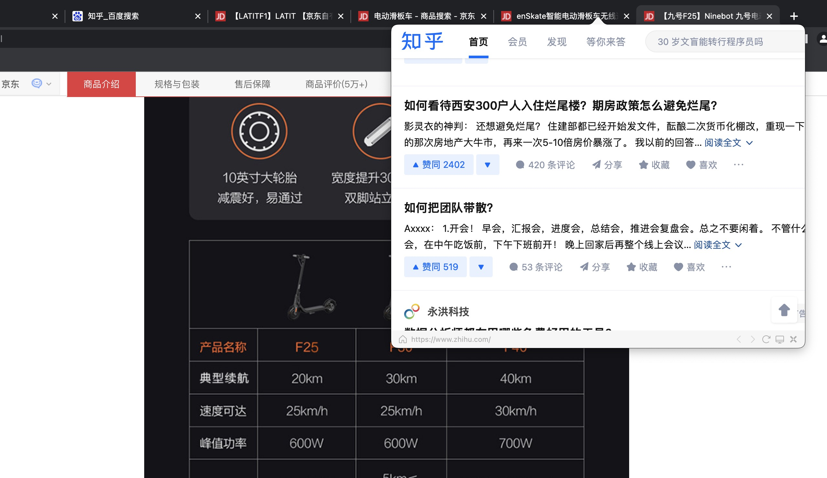The height and width of the screenshot is (478, 827).
Task: Expand 阅读全文 for 团队带散 answer
Action: click(x=718, y=244)
